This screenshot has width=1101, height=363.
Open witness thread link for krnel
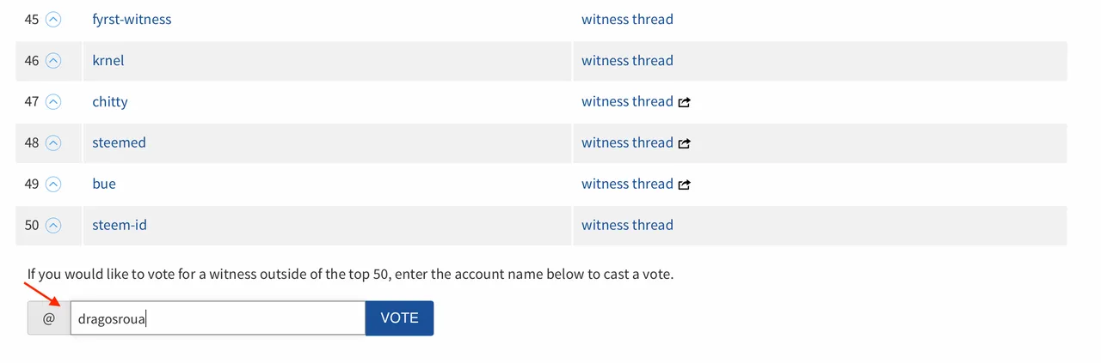(x=627, y=60)
